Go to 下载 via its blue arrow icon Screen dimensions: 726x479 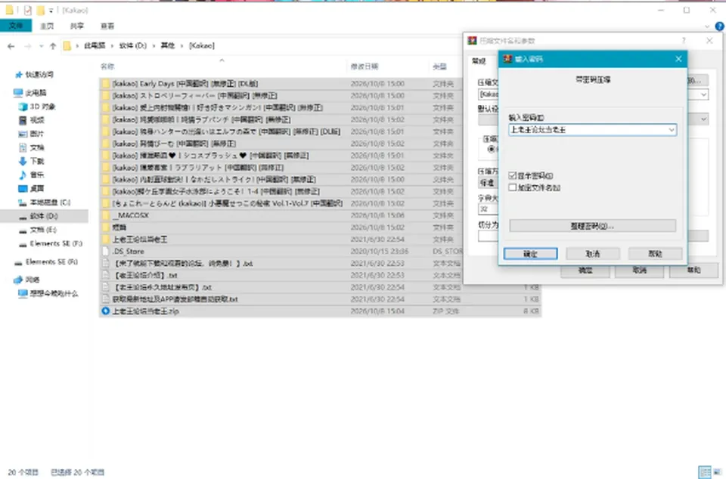tap(23, 162)
